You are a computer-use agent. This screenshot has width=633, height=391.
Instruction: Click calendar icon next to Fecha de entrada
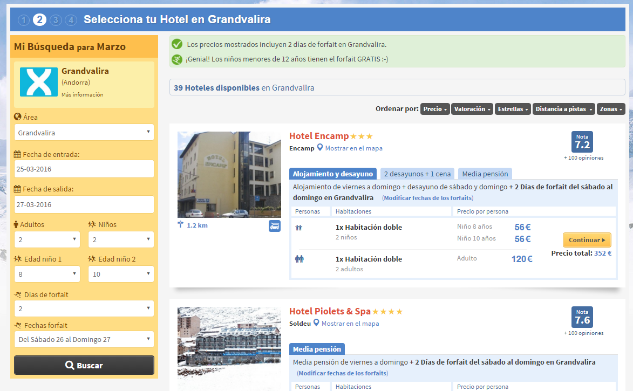17,154
